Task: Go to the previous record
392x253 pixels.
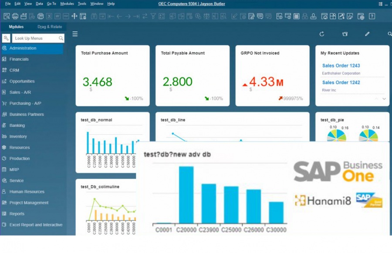Action: 119,16
